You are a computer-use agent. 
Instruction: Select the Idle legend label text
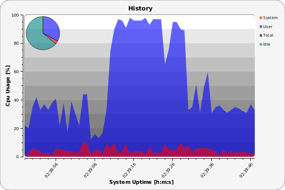point(266,44)
